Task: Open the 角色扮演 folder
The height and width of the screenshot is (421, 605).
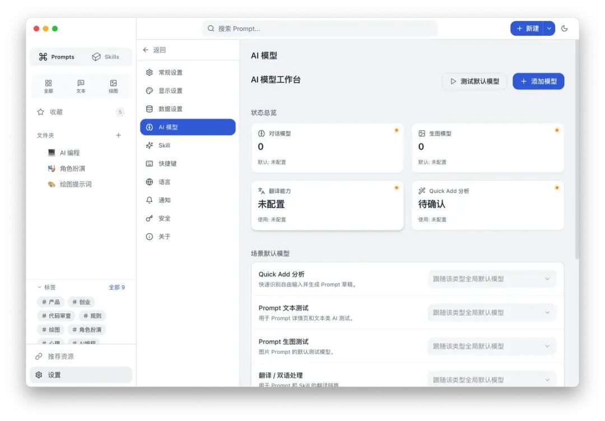Action: (x=81, y=168)
